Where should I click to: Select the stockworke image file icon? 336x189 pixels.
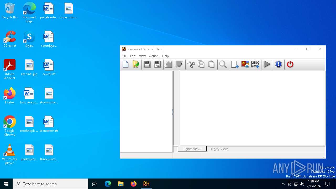click(x=49, y=96)
